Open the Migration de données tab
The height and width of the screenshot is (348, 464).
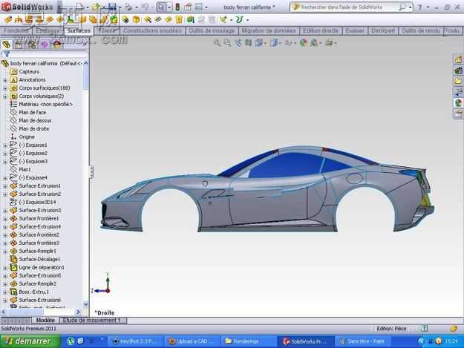[x=269, y=30]
